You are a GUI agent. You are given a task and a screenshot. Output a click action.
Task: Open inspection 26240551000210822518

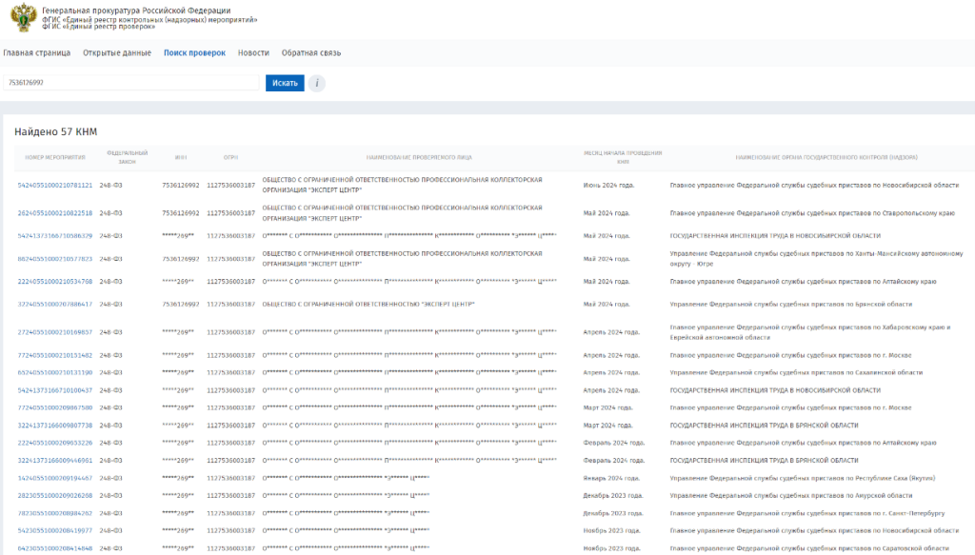point(55,213)
